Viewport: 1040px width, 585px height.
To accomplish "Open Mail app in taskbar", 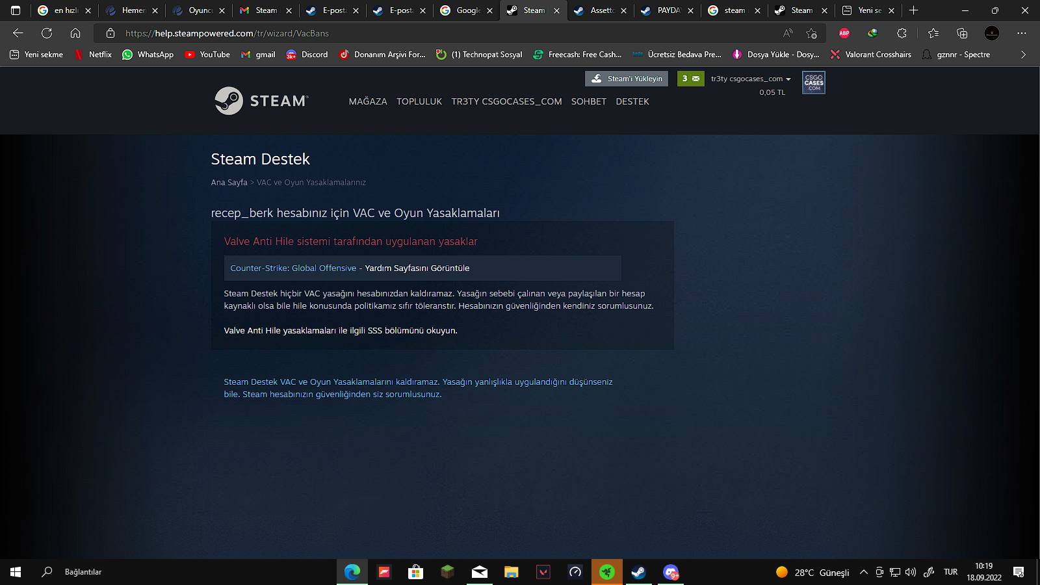I will pyautogui.click(x=480, y=572).
